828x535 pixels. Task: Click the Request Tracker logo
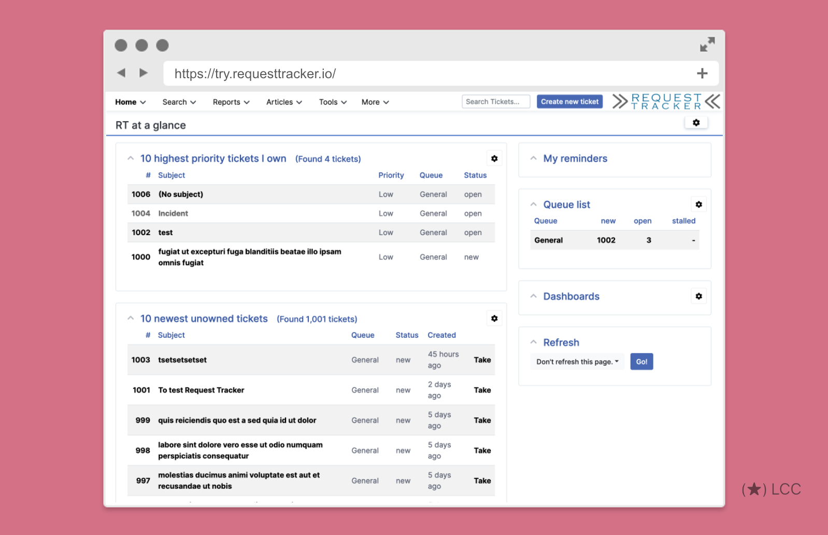(666, 102)
